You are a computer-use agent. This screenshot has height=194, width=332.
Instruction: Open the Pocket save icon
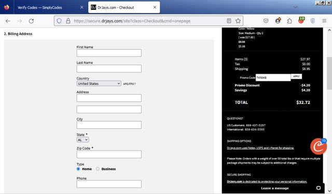tap(266, 21)
